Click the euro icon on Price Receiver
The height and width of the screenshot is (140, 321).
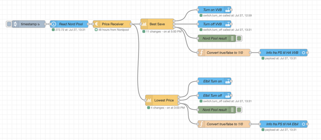pyautogui.click(x=97, y=24)
